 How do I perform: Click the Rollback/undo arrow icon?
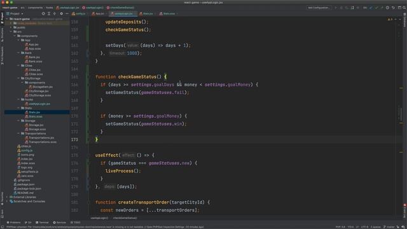tap(393, 8)
